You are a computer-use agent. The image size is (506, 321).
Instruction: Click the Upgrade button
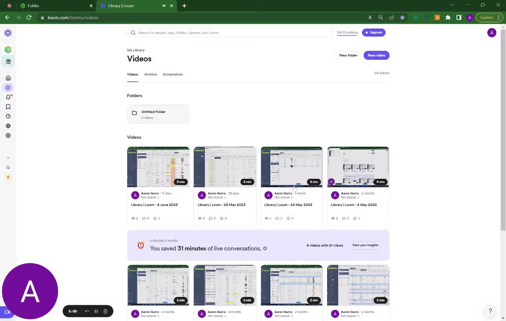click(x=373, y=33)
